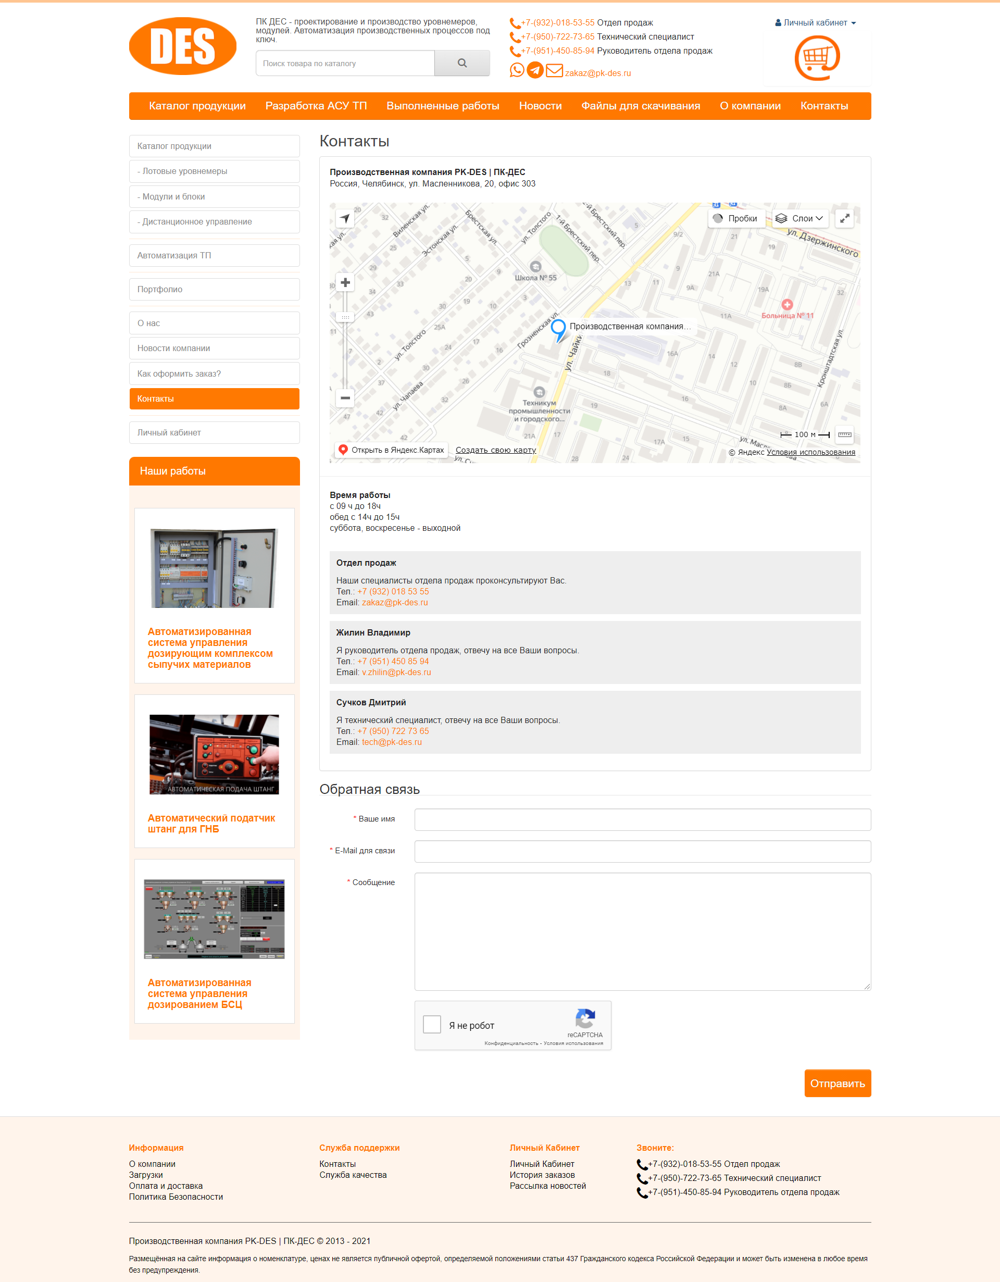Screen dimensions: 1000x1282
Task: Click the map zoom slider handle
Action: click(345, 317)
